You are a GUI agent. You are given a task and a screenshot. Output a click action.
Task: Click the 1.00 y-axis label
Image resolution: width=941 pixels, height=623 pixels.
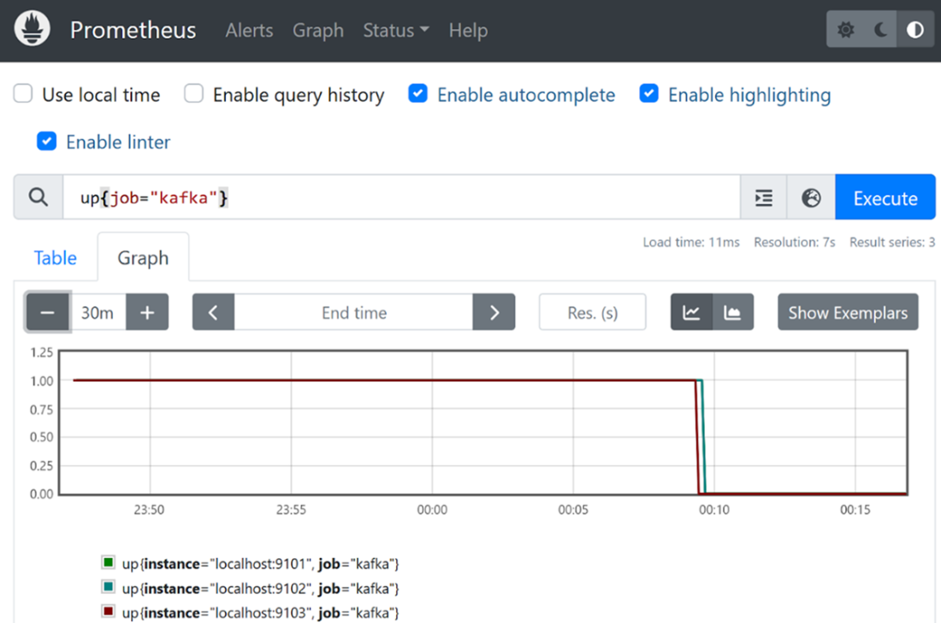tap(41, 381)
